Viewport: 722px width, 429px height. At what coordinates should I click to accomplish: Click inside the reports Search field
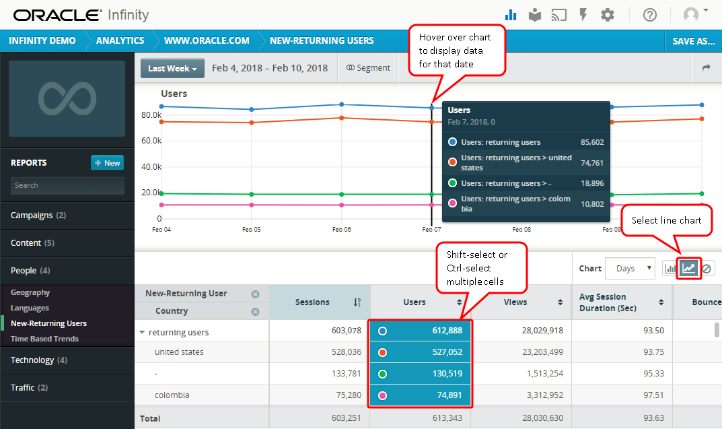[x=67, y=185]
